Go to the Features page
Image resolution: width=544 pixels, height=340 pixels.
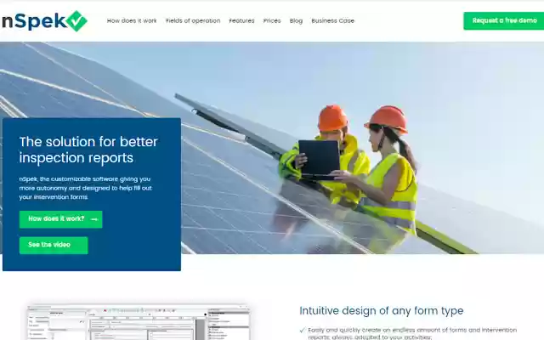click(241, 20)
